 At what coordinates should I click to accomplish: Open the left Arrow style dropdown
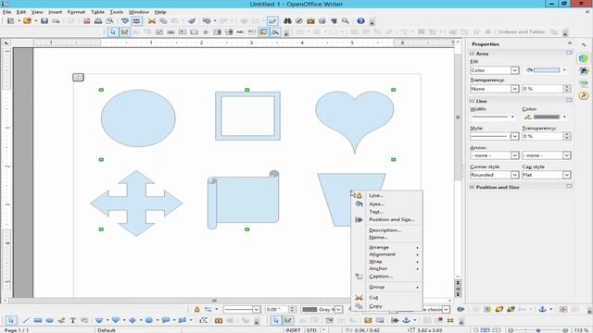coord(515,155)
